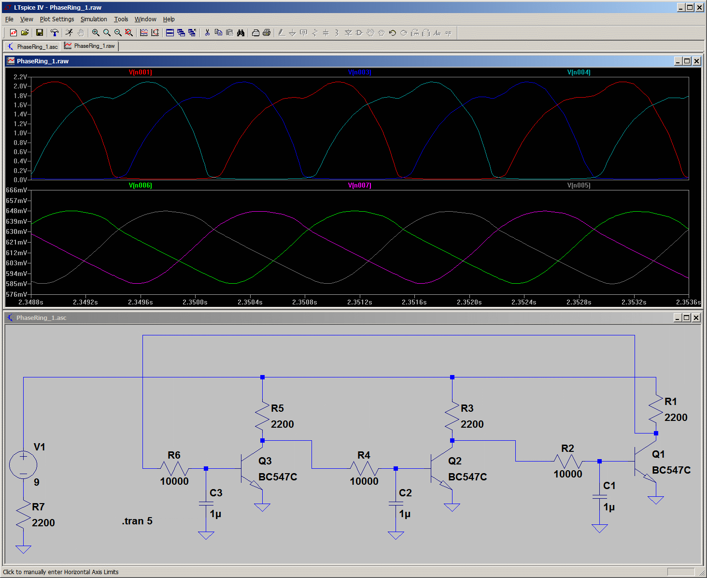Click the red V(n001) trace label
The width and height of the screenshot is (707, 578).
tap(140, 72)
